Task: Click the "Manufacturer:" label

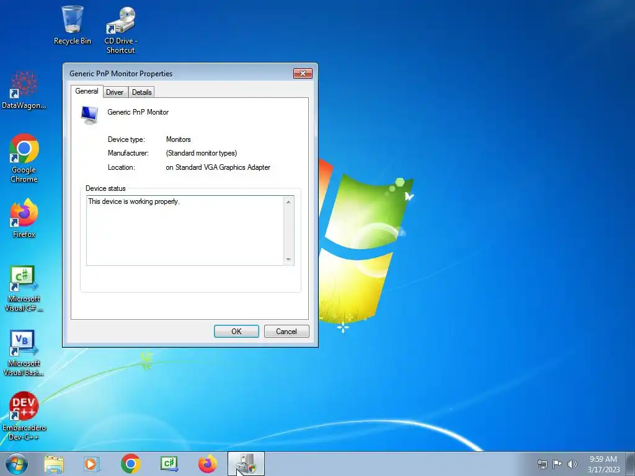Action: point(128,153)
